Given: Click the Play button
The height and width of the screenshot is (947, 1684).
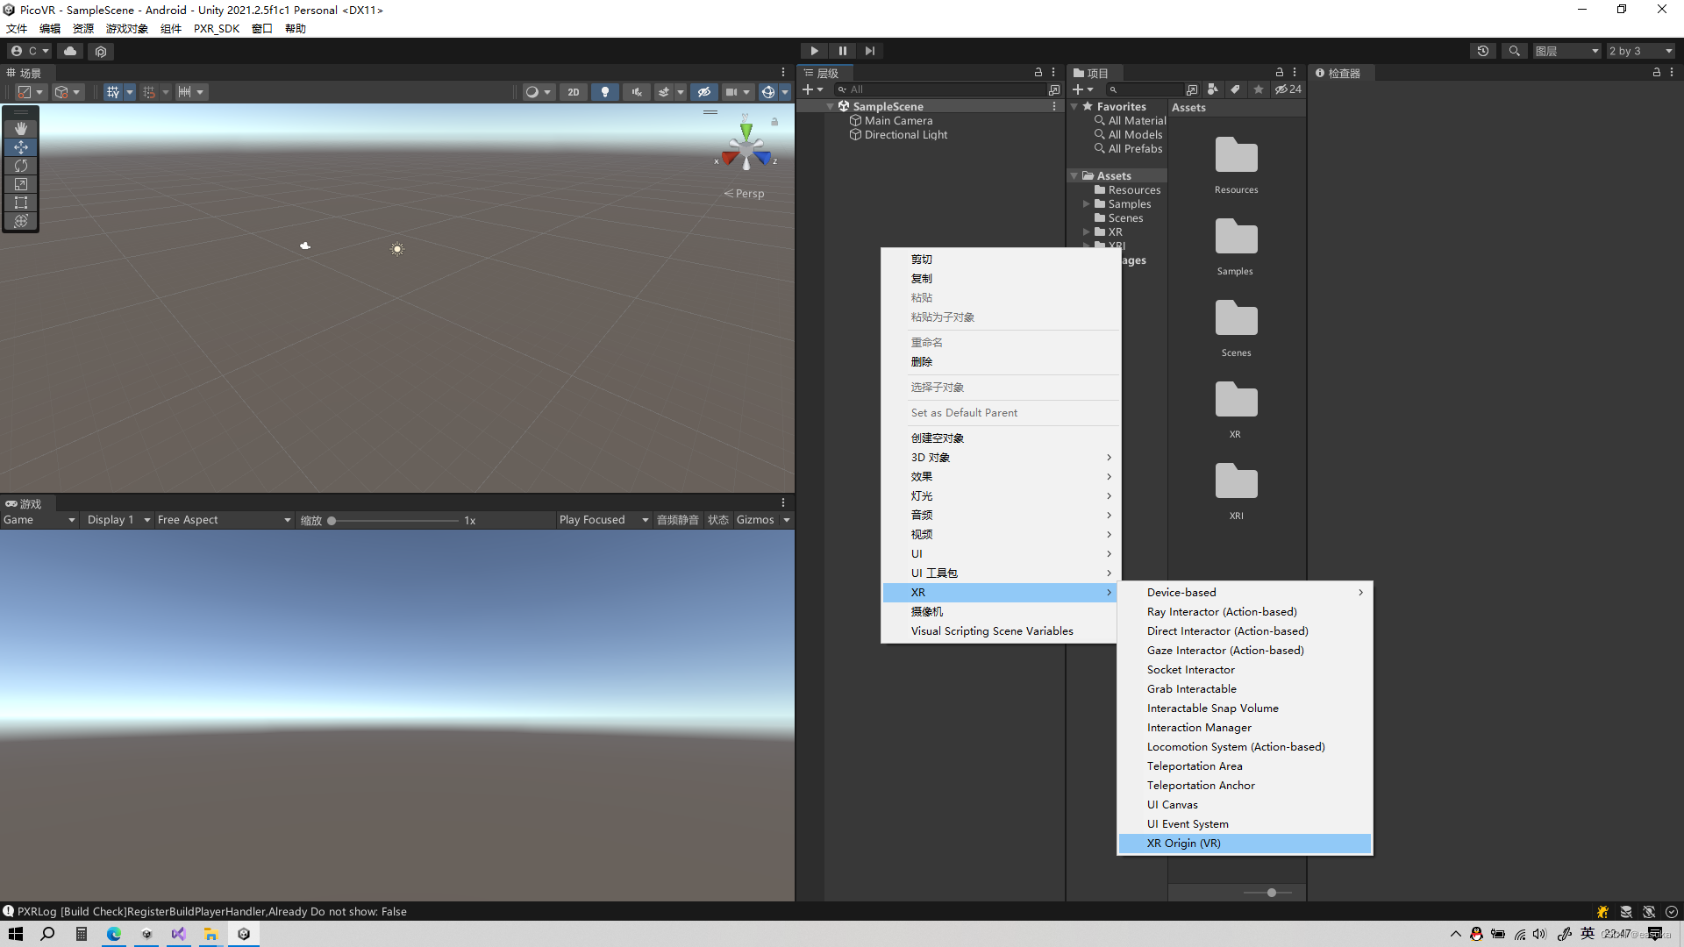Looking at the screenshot, I should click(x=814, y=51).
